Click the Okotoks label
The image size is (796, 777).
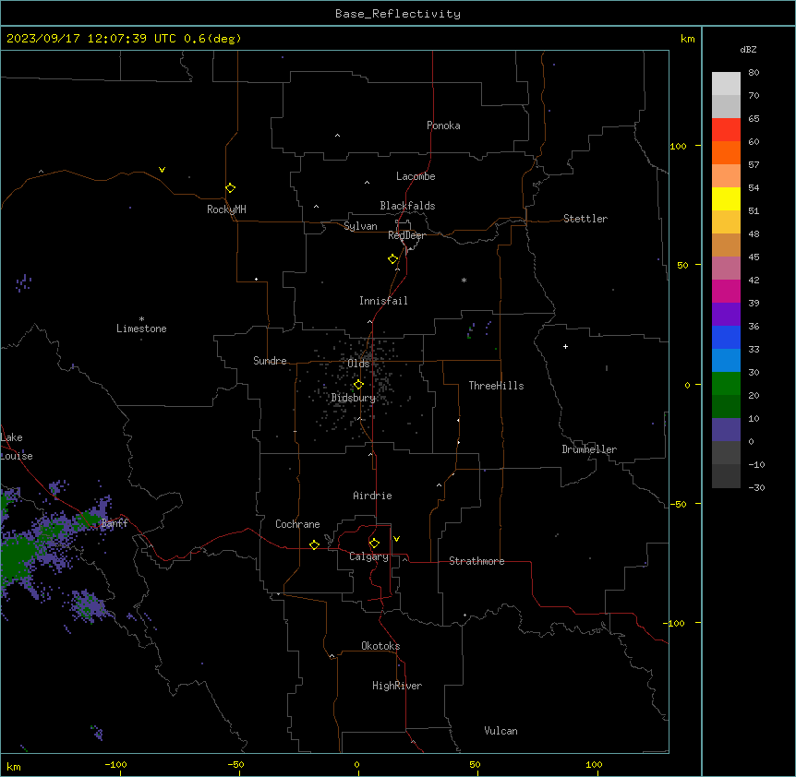(380, 646)
